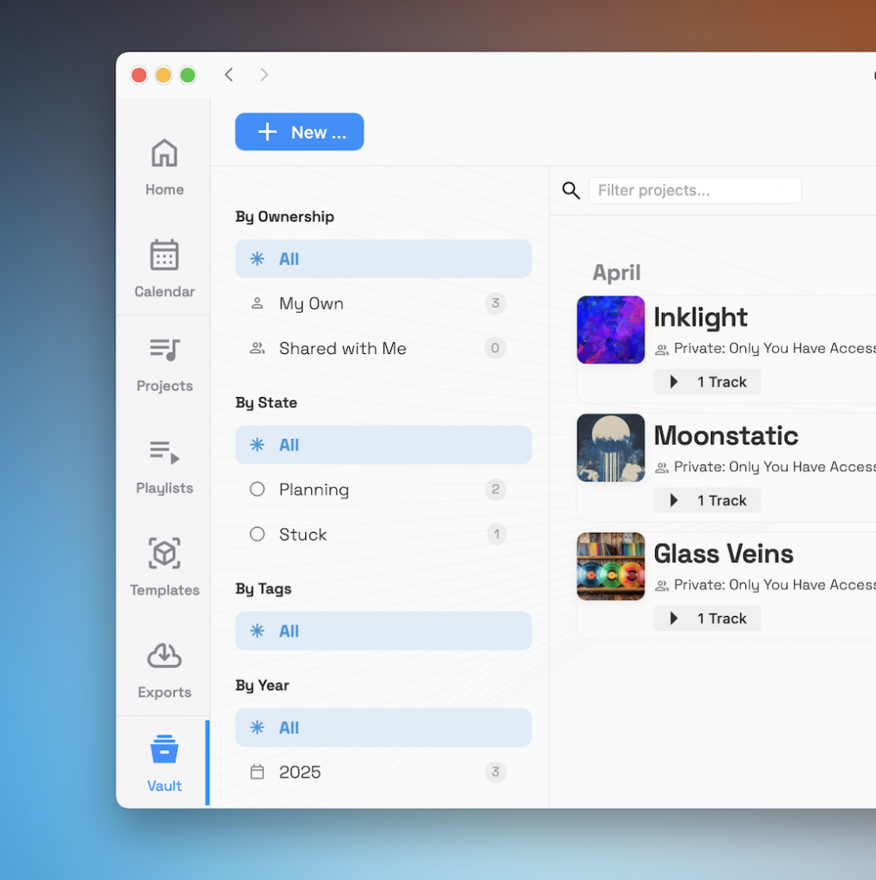Open the Home section in sidebar
Image resolution: width=876 pixels, height=880 pixels.
(x=164, y=167)
